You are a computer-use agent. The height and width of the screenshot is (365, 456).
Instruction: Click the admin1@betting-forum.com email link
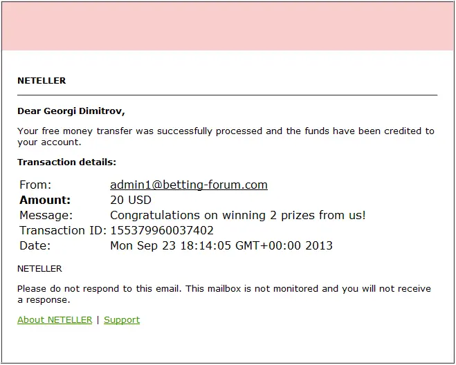[188, 185]
